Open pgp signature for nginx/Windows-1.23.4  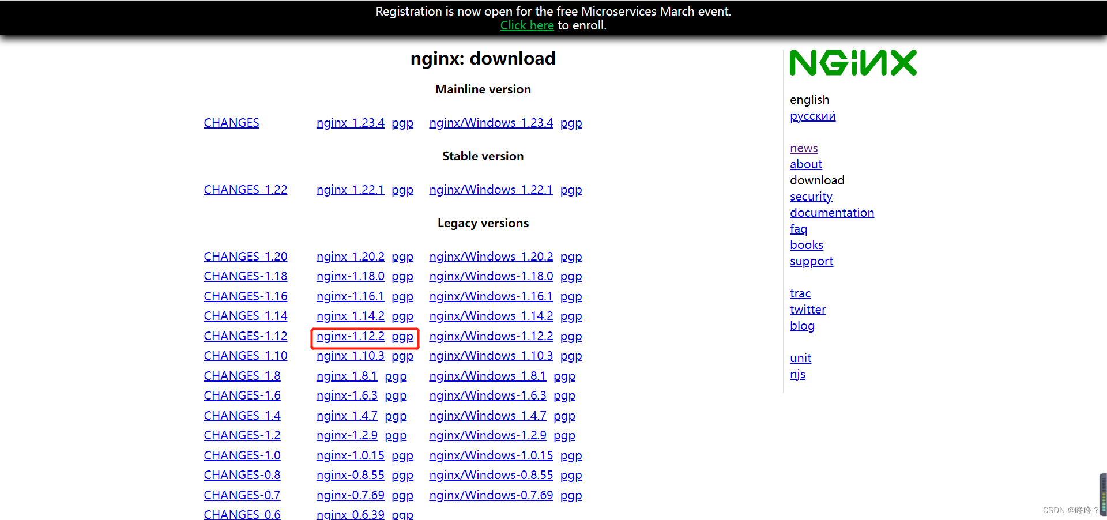(571, 123)
